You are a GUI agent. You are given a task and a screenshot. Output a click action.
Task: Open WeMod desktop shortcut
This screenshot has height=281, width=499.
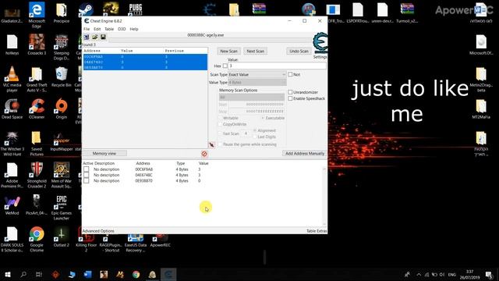12,205
